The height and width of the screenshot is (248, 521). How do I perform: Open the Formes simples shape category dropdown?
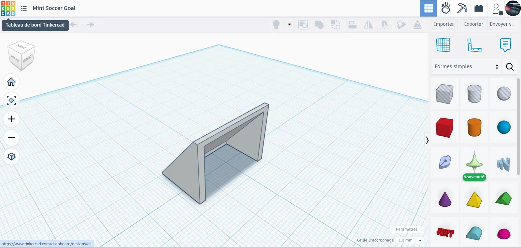[x=466, y=67]
